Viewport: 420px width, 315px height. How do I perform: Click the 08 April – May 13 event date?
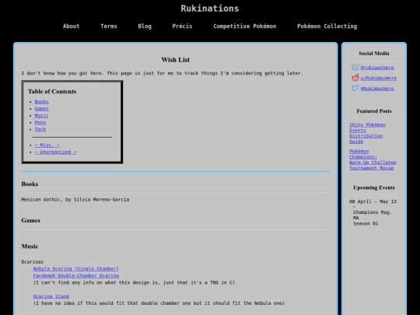(x=373, y=201)
